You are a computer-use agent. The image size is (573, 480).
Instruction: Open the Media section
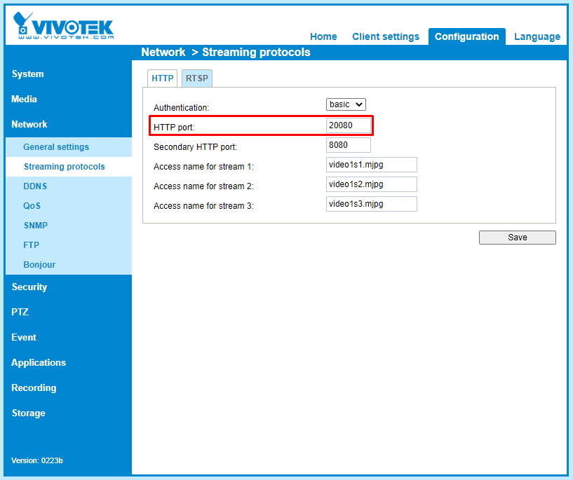click(x=24, y=99)
